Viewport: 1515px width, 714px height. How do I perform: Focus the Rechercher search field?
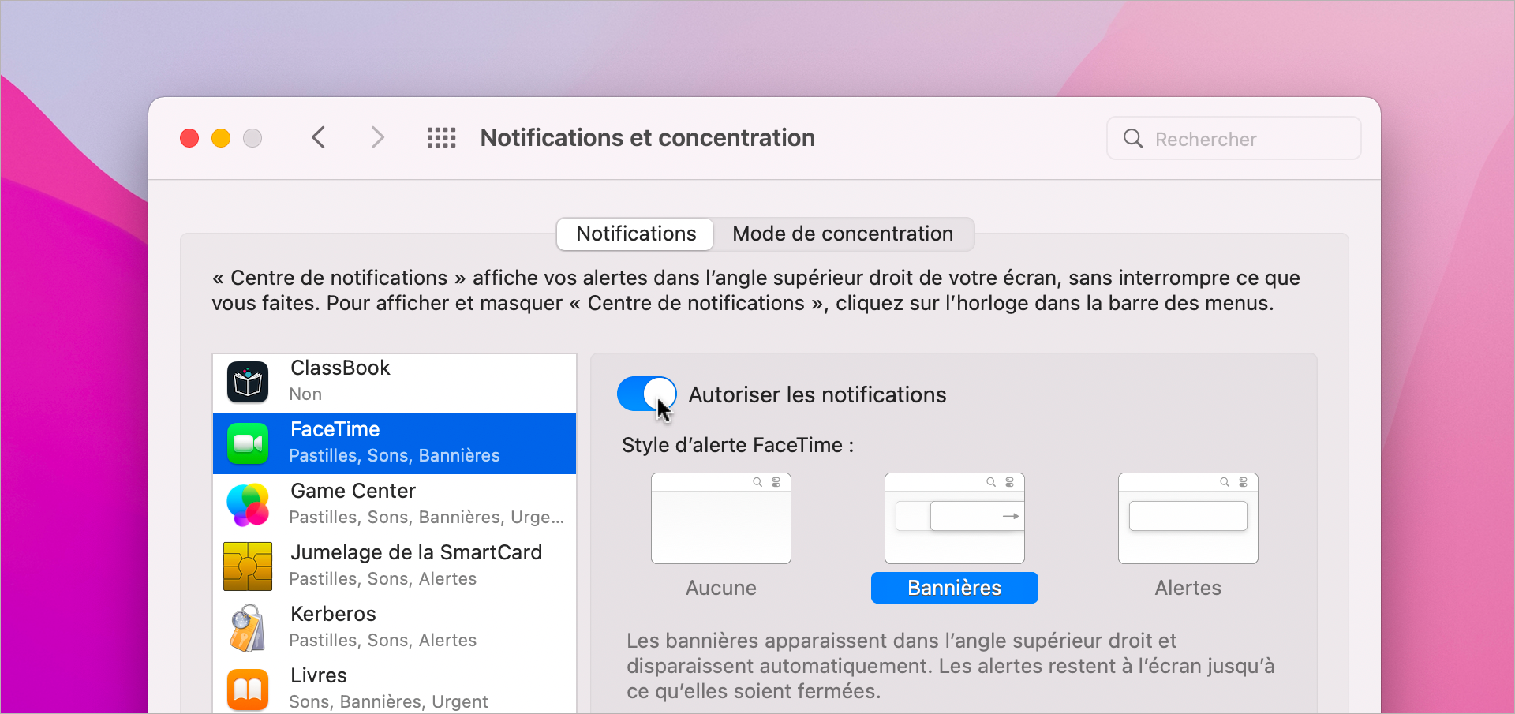tap(1234, 138)
